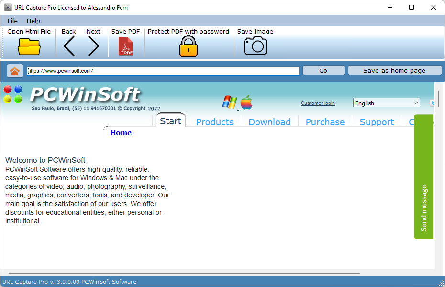This screenshot has height=287, width=445.
Task: Click the PCWinSoft colored balls logo
Action: click(13, 94)
